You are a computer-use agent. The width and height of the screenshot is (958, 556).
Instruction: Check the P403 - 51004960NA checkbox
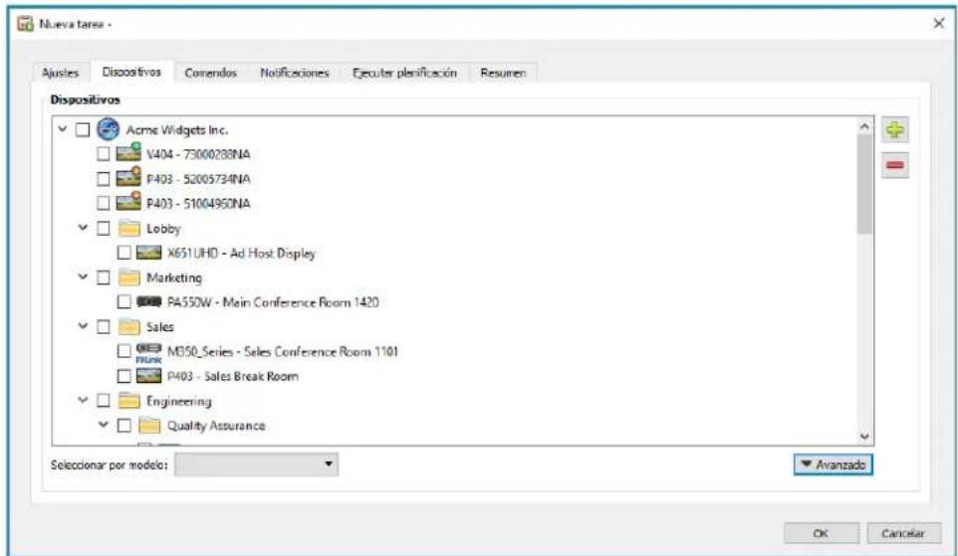[x=104, y=203]
